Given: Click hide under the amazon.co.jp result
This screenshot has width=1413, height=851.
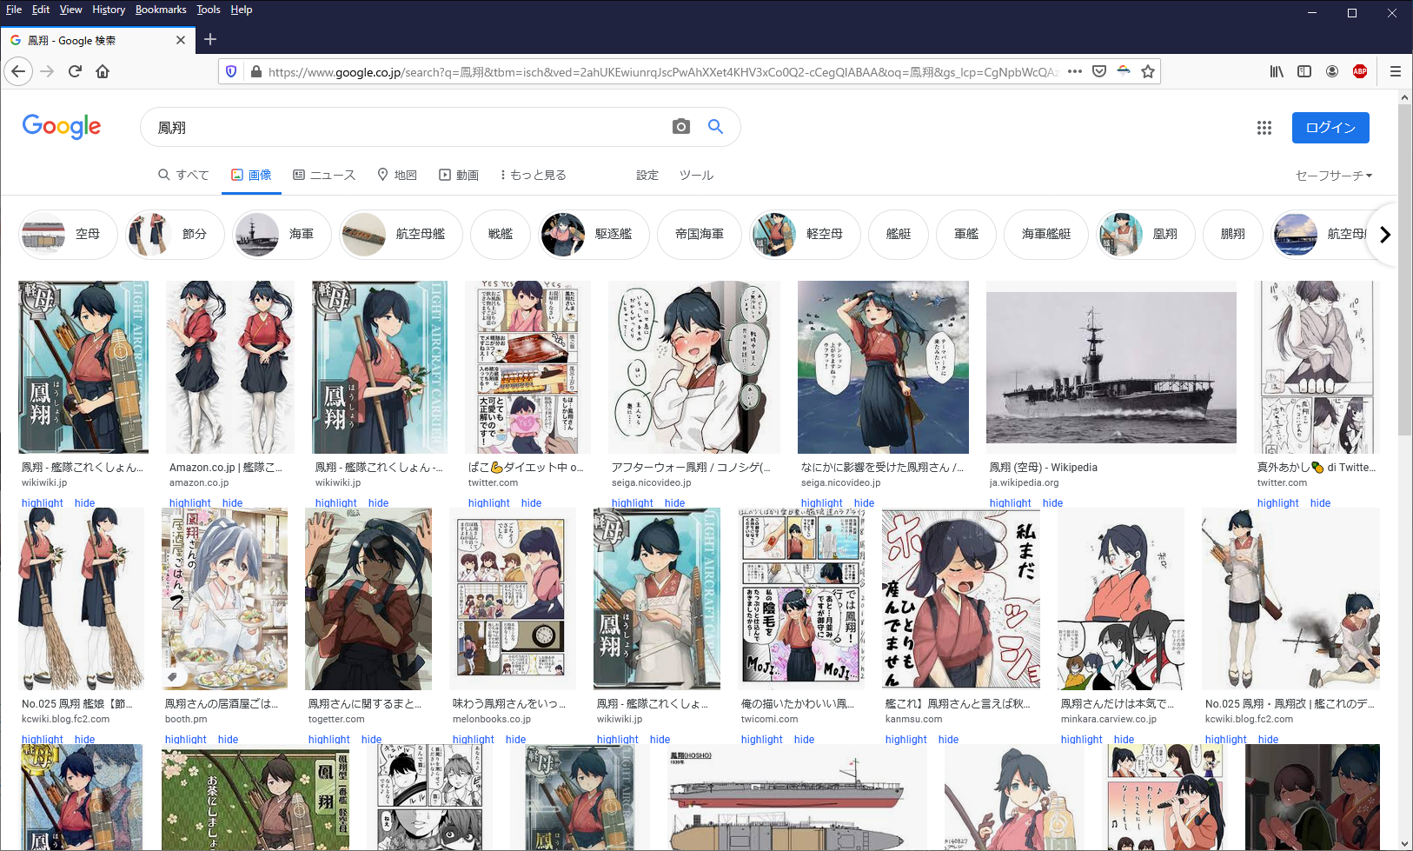Looking at the screenshot, I should pos(233,503).
